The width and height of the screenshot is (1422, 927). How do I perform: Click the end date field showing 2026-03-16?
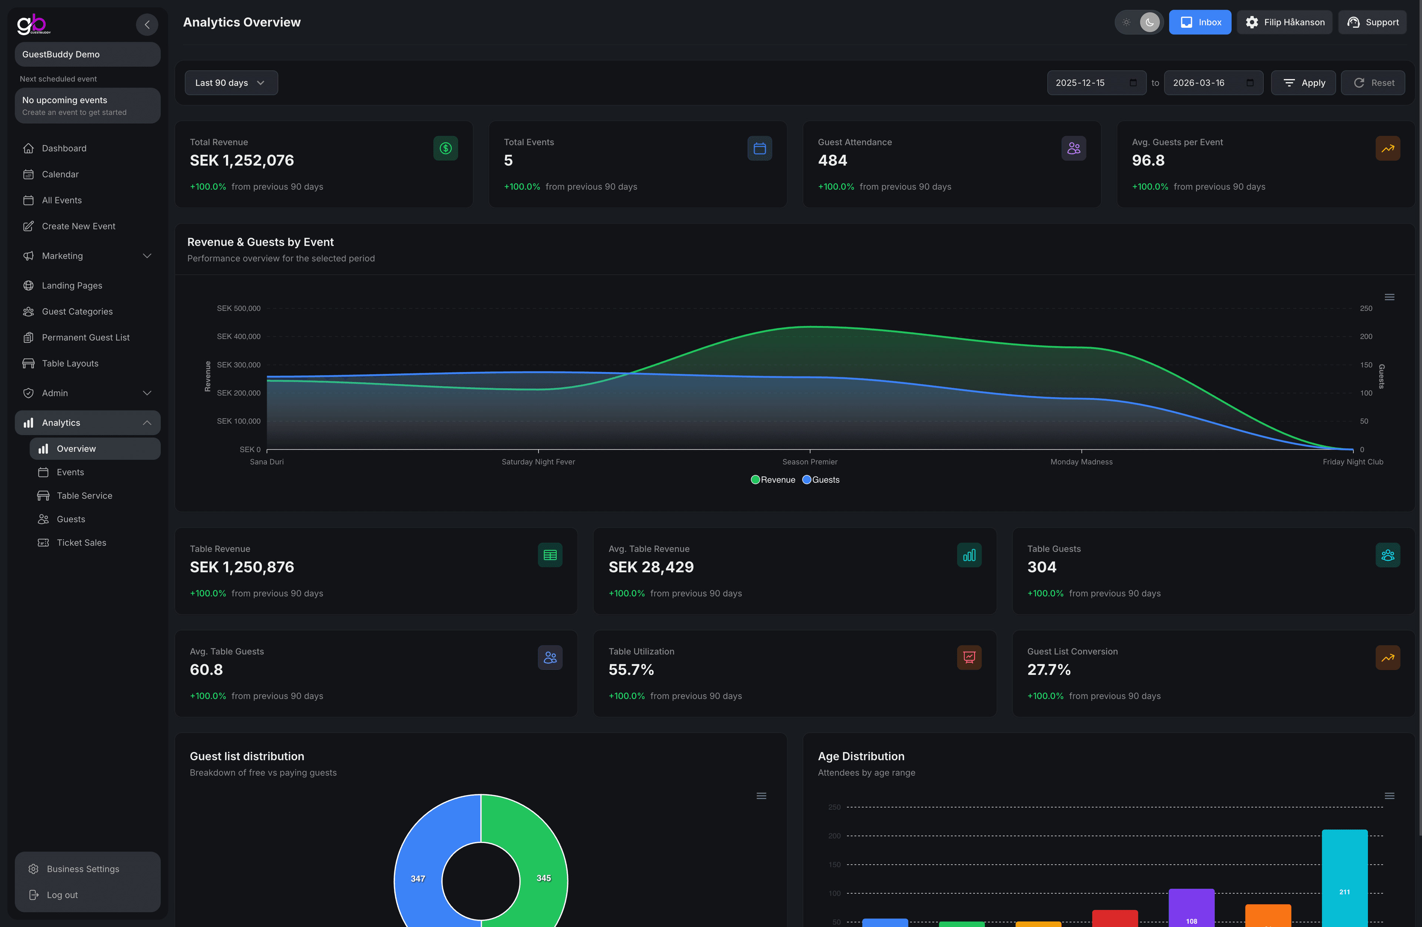[x=1213, y=83]
